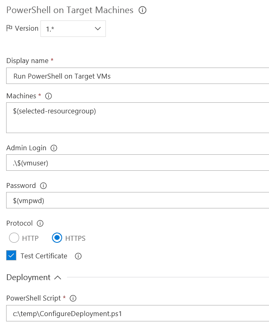Click the Version label text
This screenshot has height=330, width=269.
pyautogui.click(x=27, y=28)
